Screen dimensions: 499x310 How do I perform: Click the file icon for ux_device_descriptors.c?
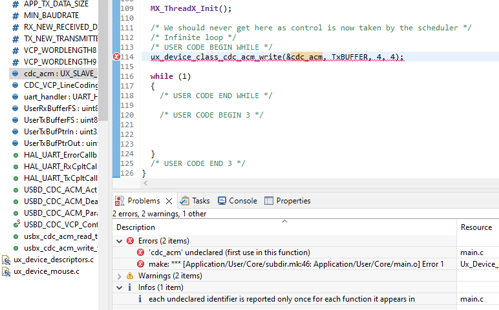pos(6,260)
